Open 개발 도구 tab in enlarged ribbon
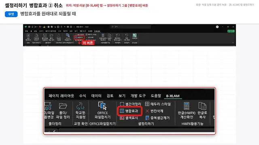The image size is (259, 145). point(138,96)
